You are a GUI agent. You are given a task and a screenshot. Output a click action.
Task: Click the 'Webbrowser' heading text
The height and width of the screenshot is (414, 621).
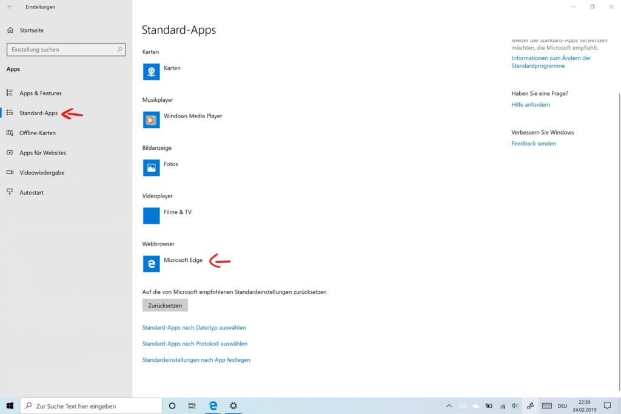tap(158, 244)
